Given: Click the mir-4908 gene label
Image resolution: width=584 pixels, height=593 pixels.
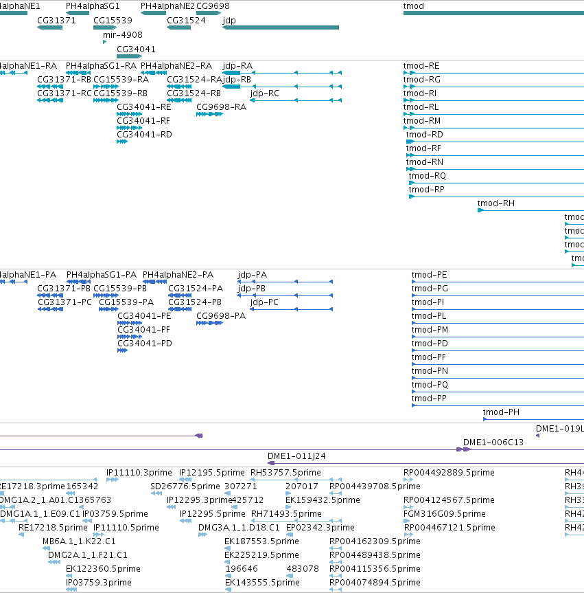Looking at the screenshot, I should point(123,35).
